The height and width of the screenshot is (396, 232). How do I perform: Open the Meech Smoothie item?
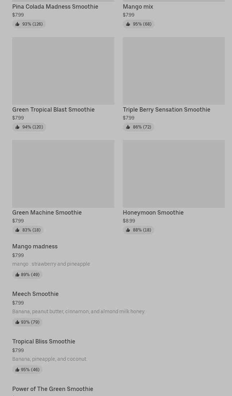pos(35,294)
